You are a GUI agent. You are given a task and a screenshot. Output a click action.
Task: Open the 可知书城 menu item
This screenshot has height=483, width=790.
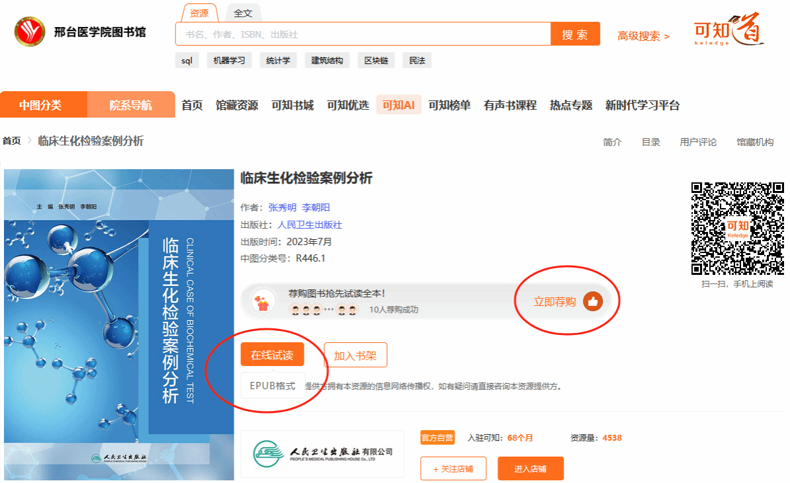(x=292, y=105)
